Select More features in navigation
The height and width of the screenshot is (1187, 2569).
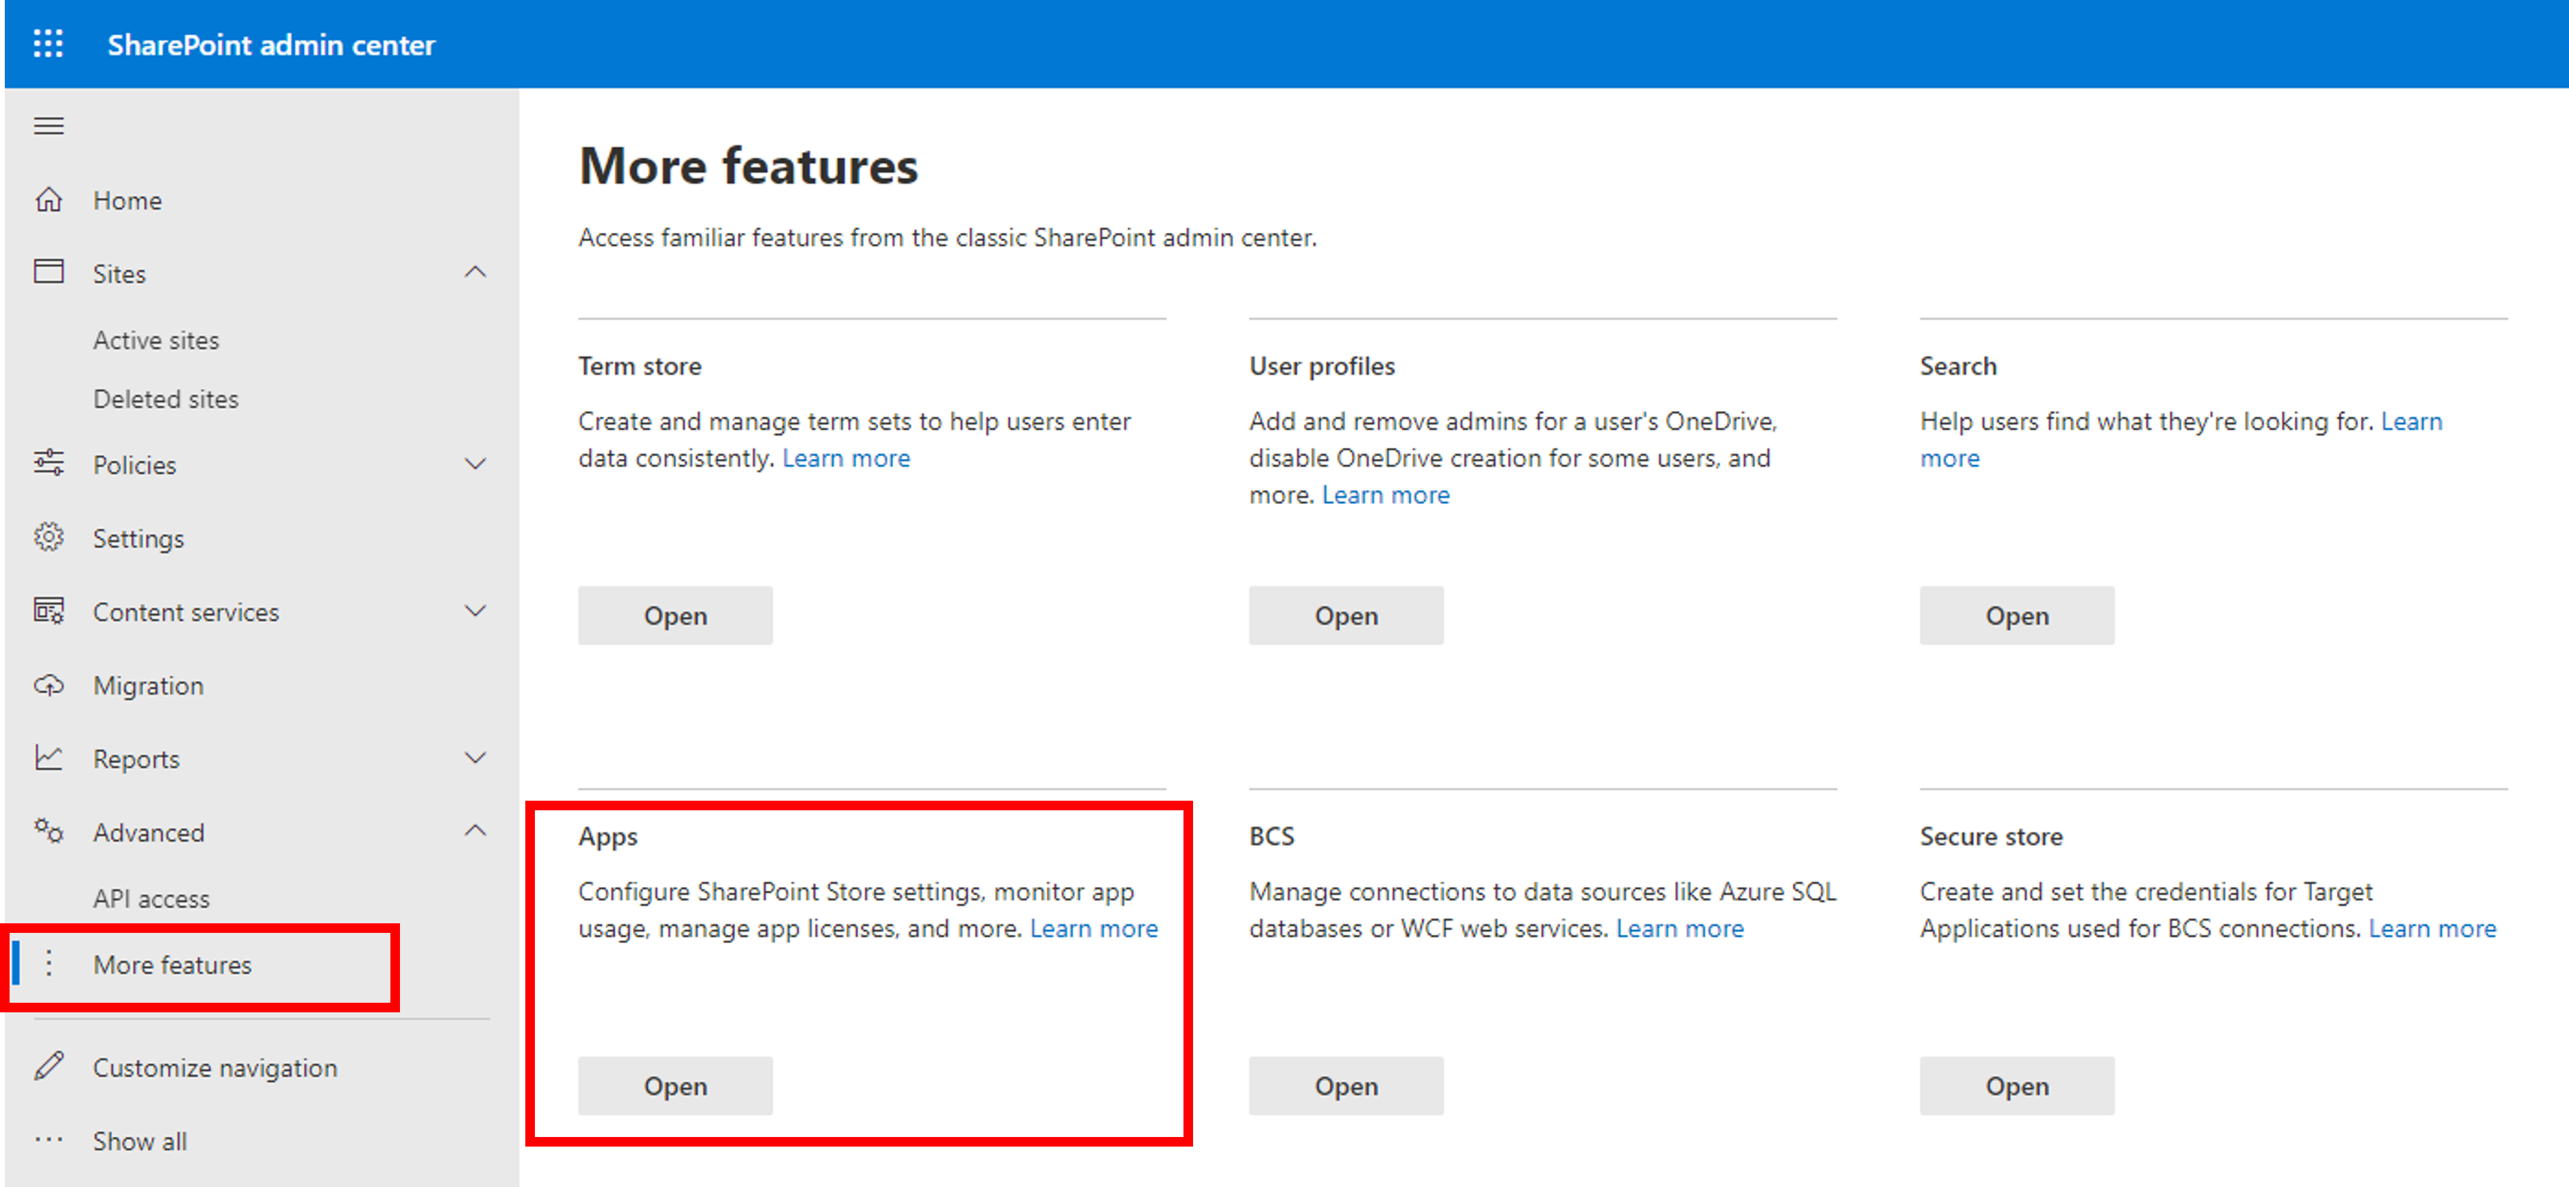173,964
